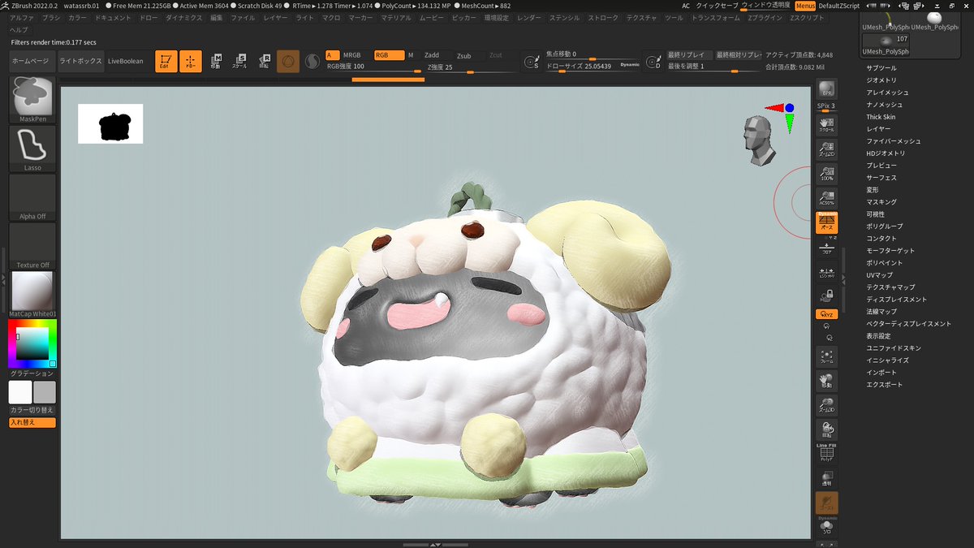Expand the Polygroups (ポリグループ) section
The image size is (974, 548).
(x=884, y=227)
